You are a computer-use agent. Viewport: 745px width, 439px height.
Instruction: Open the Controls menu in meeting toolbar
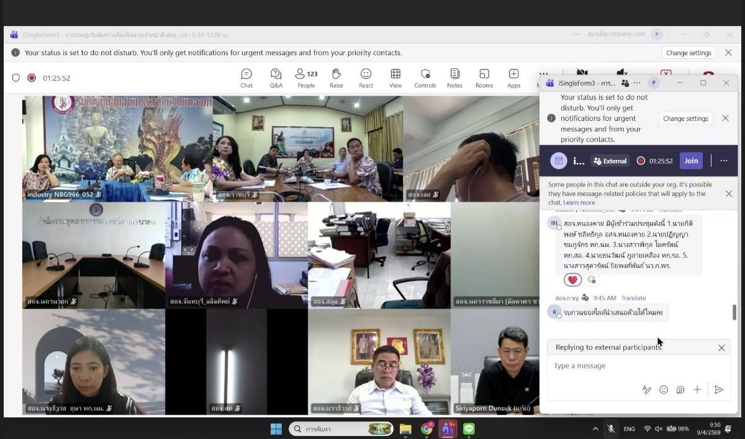[x=425, y=78]
